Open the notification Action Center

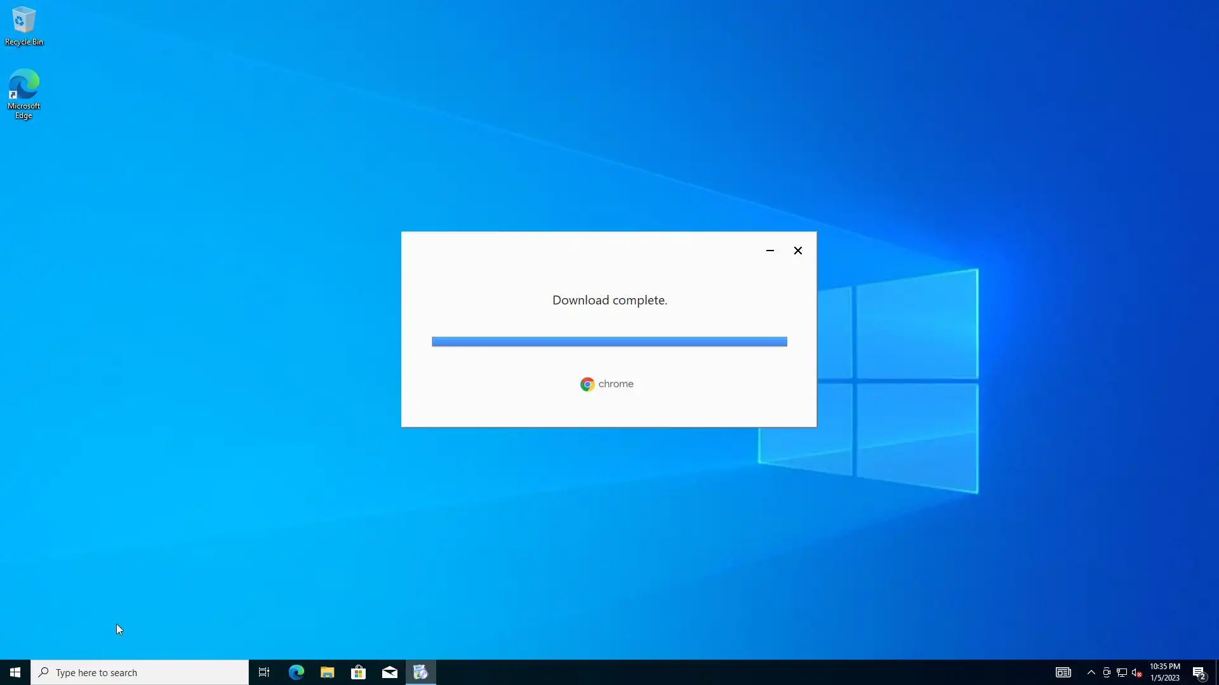coord(1199,672)
